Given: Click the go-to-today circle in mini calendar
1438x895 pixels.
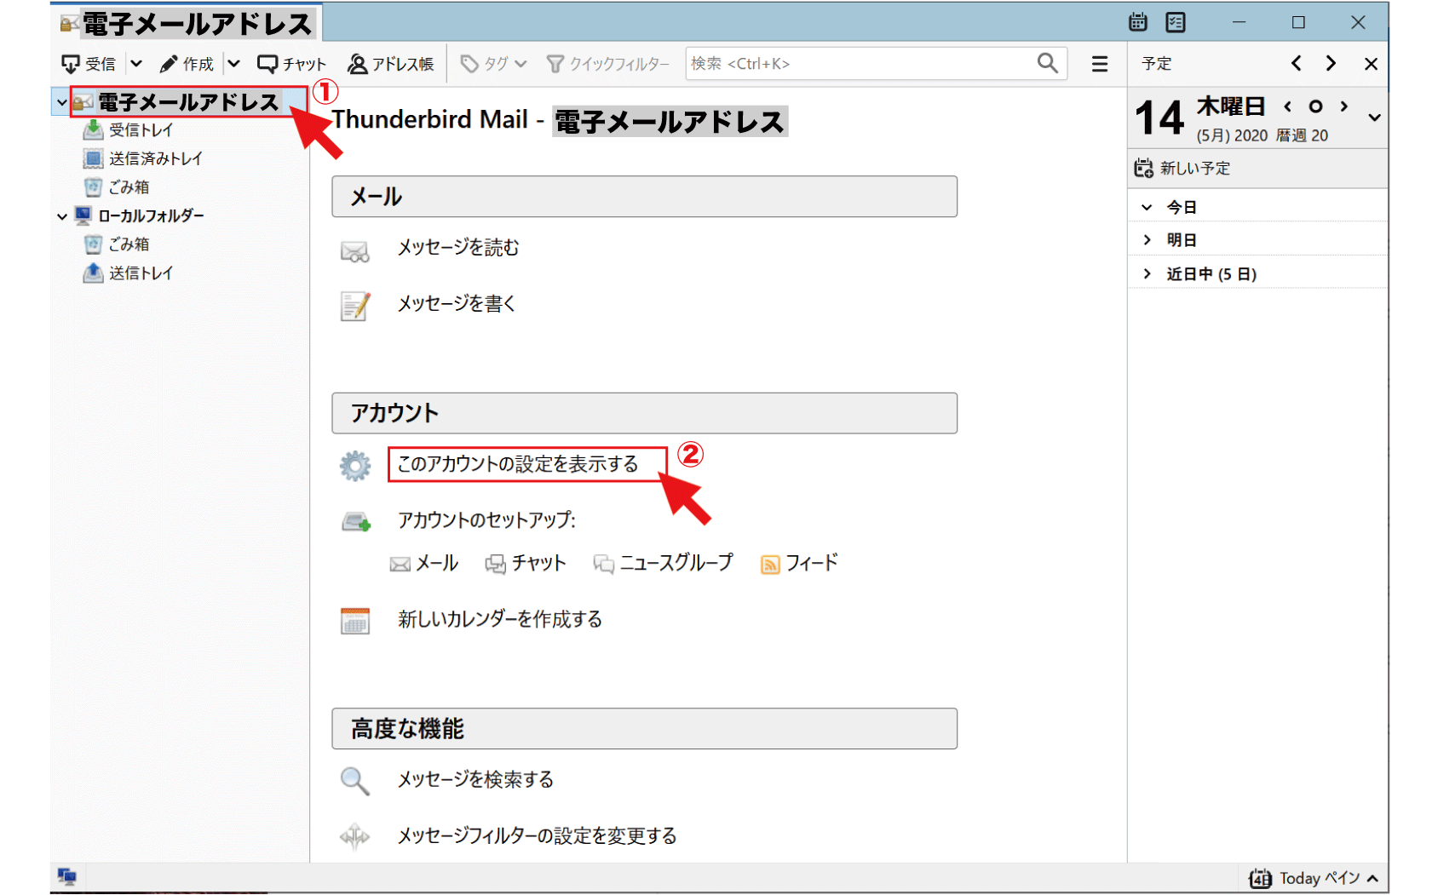Looking at the screenshot, I should coord(1315,106).
